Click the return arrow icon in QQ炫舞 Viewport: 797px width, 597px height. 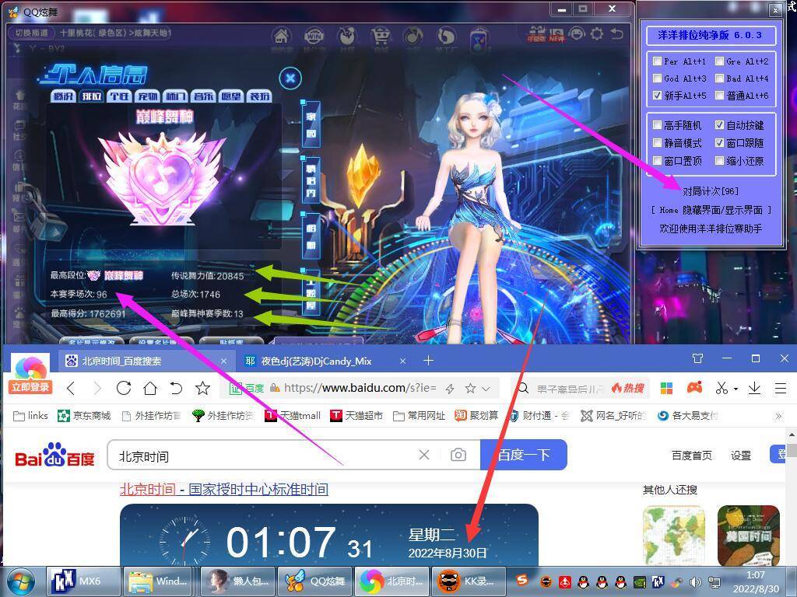(616, 34)
